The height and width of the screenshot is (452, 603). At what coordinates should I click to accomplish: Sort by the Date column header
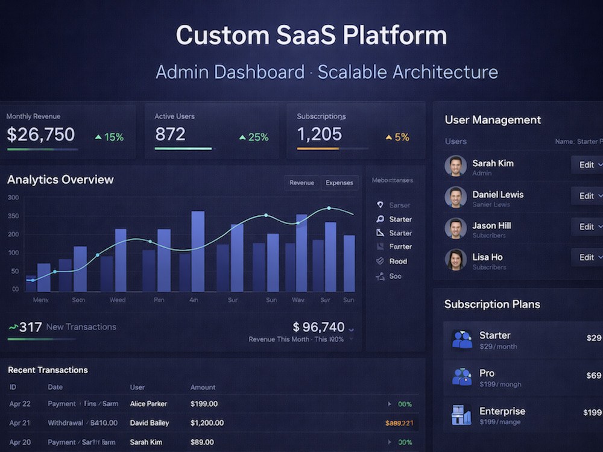pos(55,387)
